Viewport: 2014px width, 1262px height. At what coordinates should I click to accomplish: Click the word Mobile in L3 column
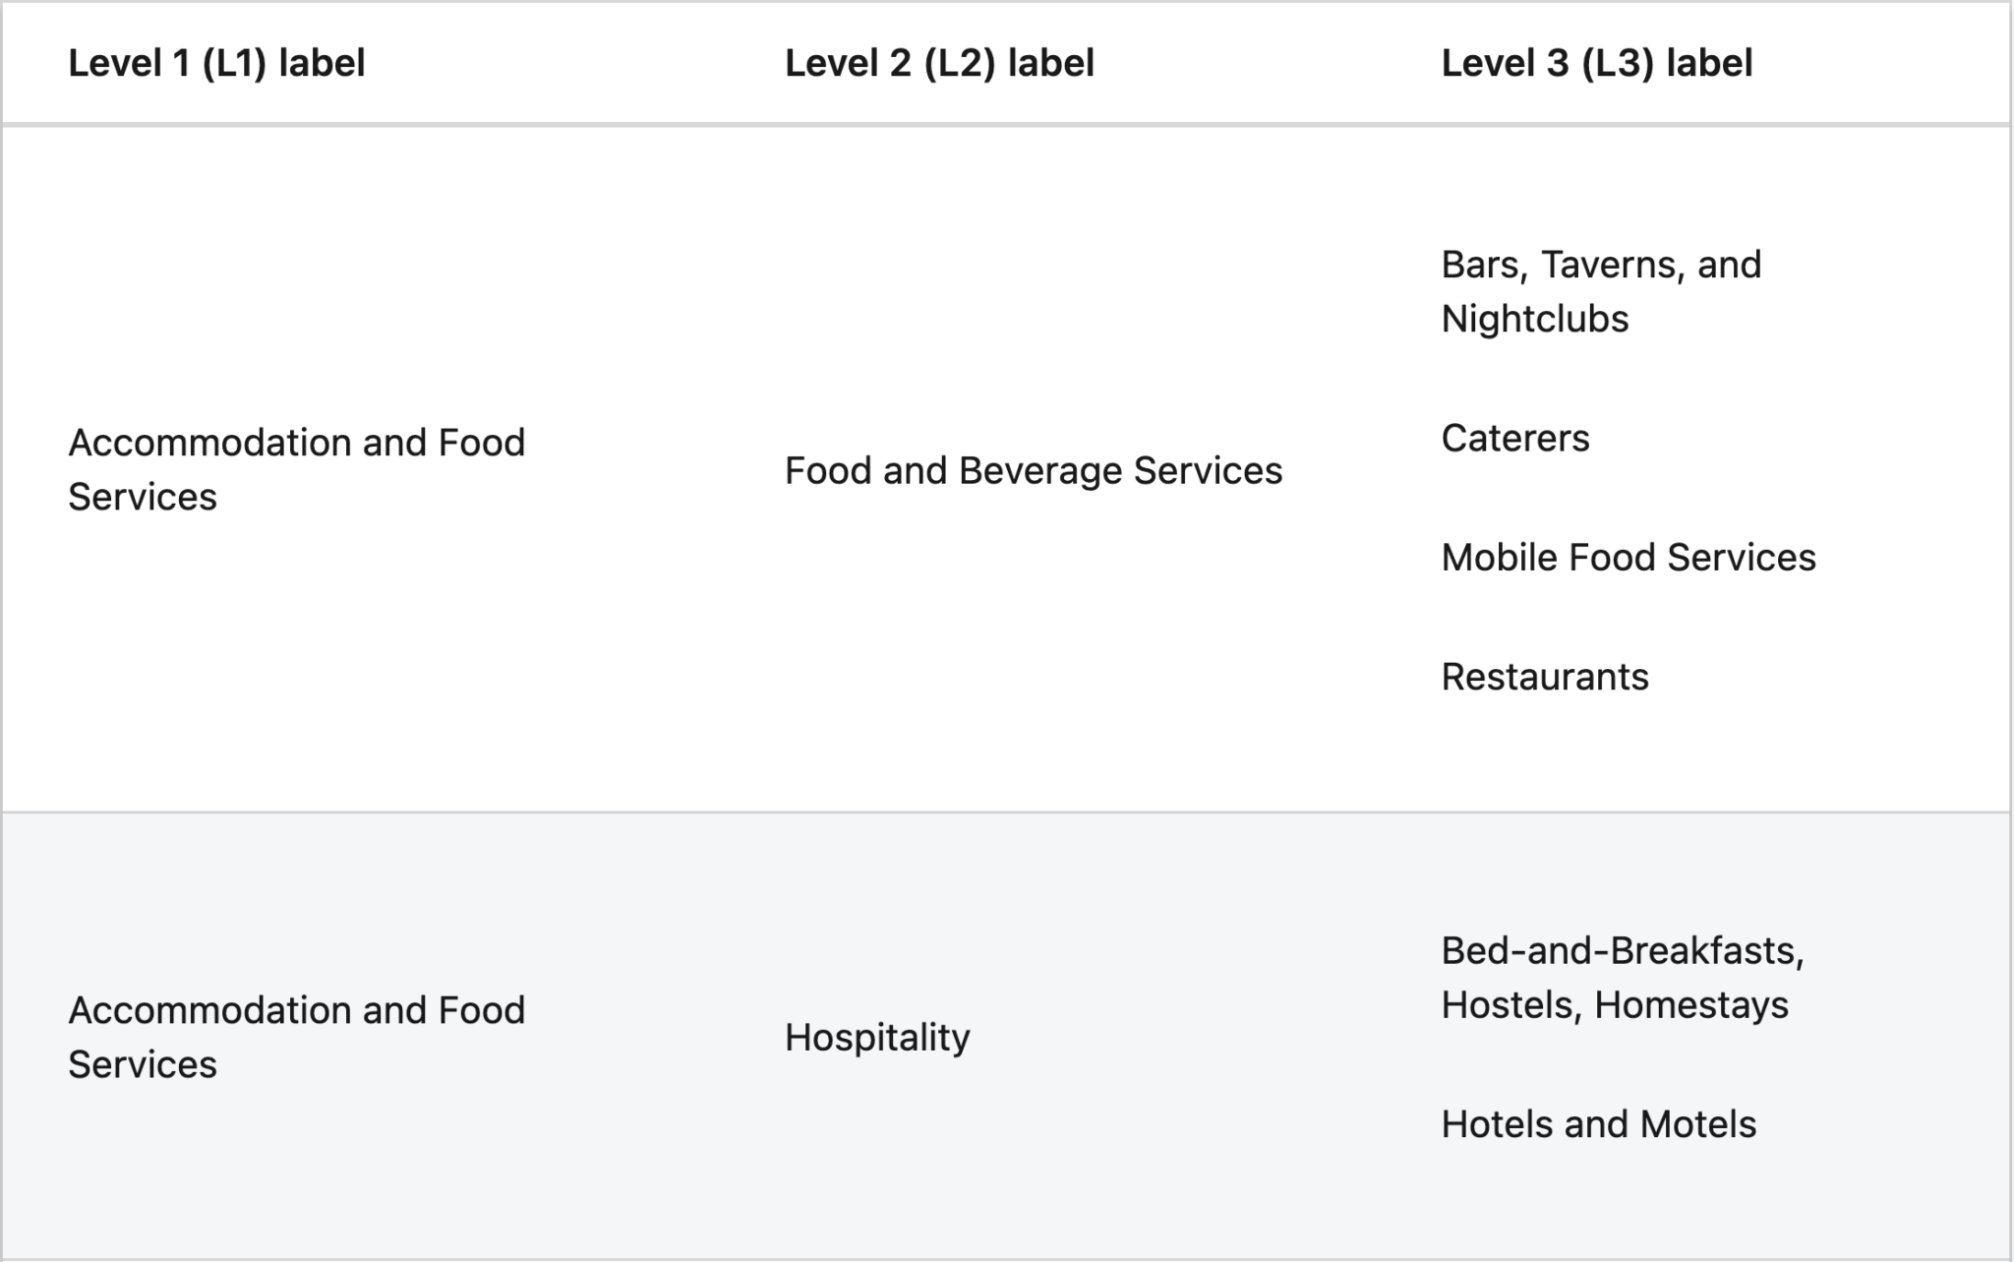(1500, 557)
